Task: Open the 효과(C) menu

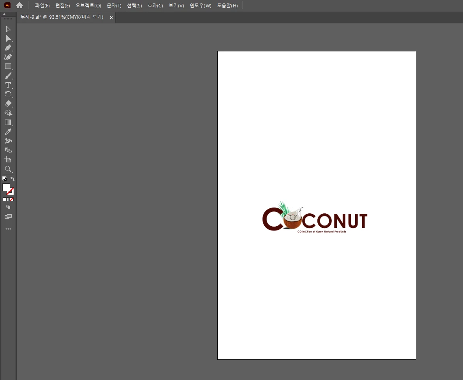Action: (155, 5)
